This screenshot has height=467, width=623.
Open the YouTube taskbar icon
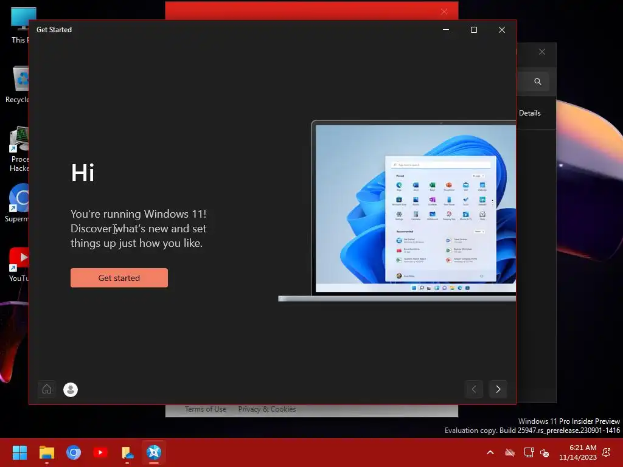100,452
